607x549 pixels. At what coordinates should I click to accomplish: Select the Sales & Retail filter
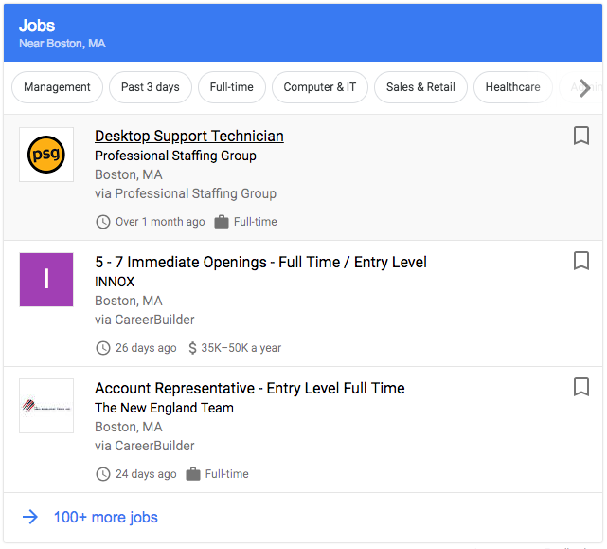point(420,87)
